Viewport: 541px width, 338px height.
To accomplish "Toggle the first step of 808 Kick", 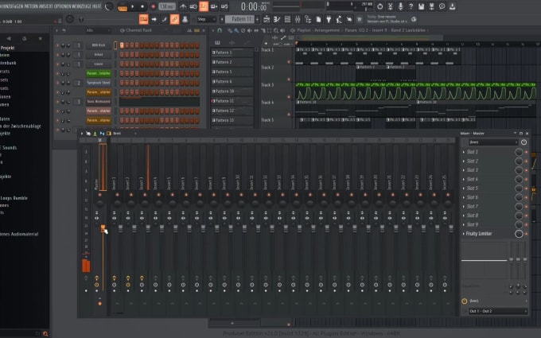I will tap(122, 45).
